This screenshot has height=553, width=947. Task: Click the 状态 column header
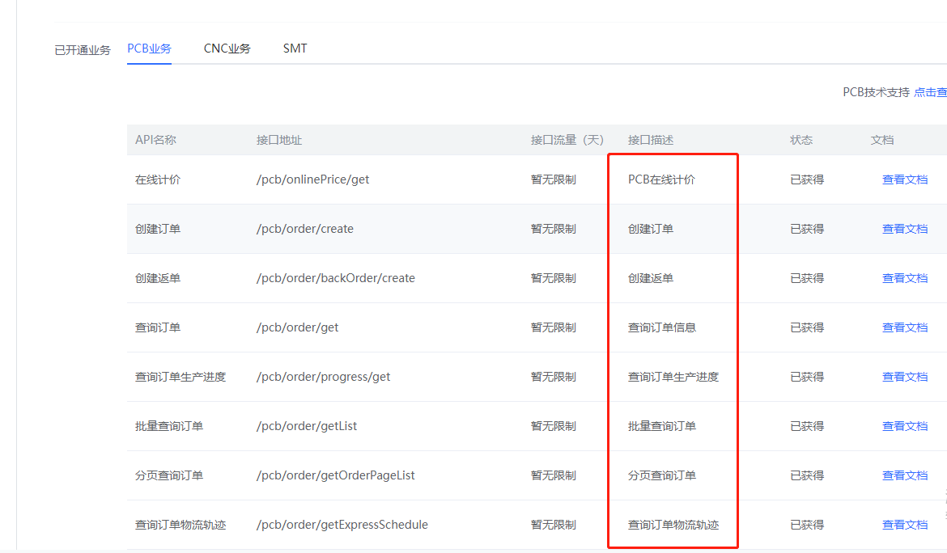tap(800, 140)
